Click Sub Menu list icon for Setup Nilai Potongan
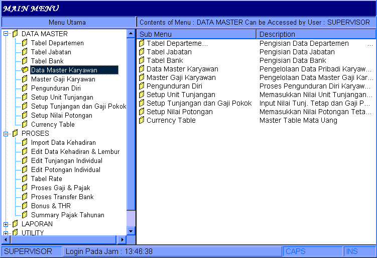 click(142, 112)
